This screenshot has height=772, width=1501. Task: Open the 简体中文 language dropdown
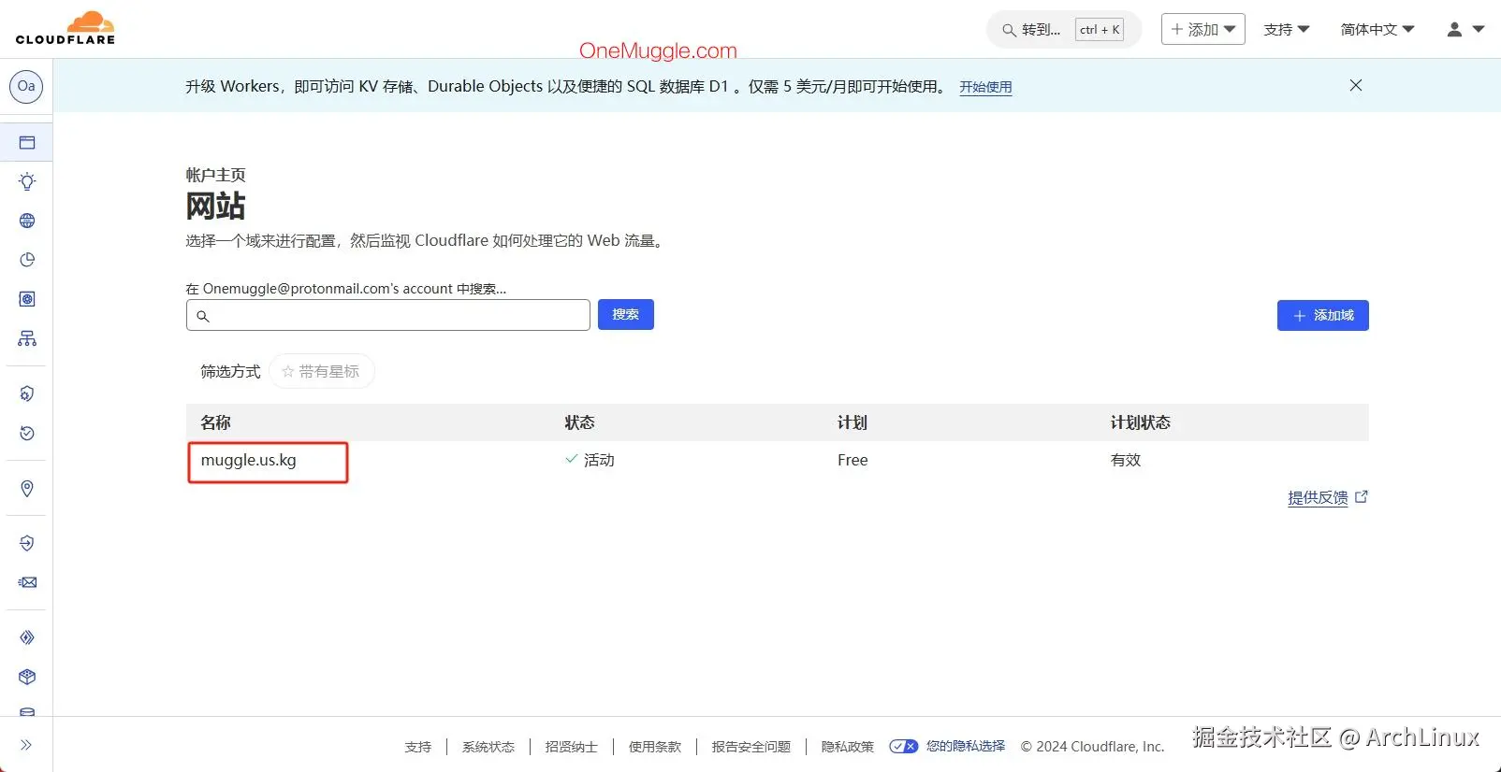(x=1377, y=29)
